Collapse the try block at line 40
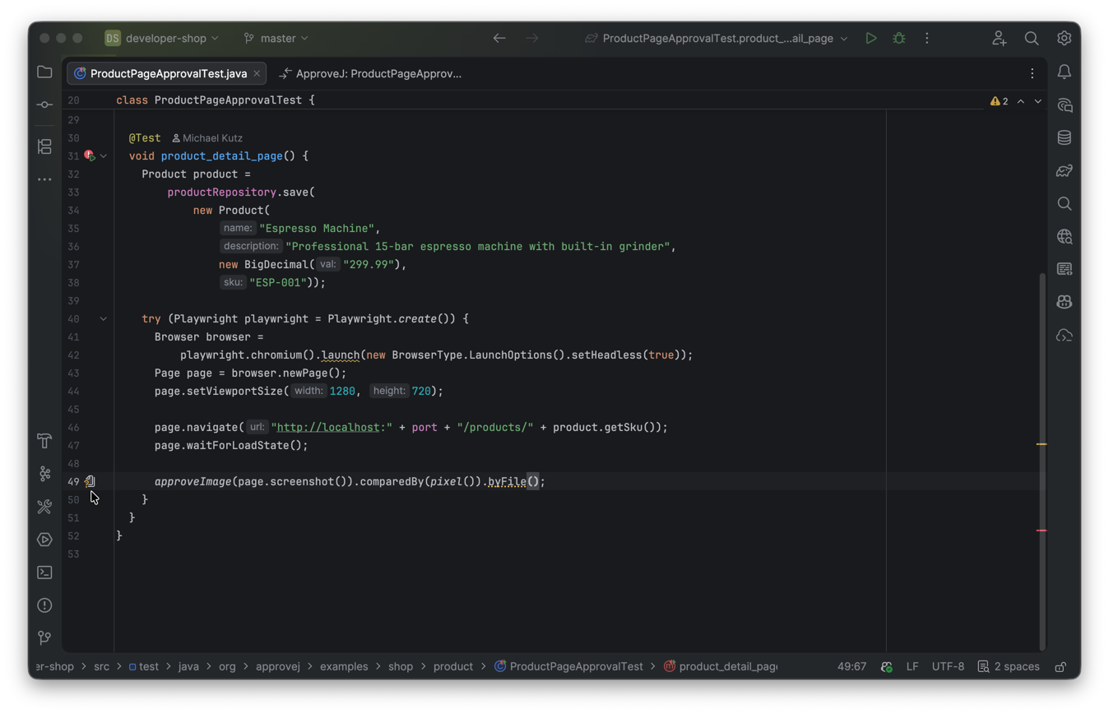 (x=104, y=318)
